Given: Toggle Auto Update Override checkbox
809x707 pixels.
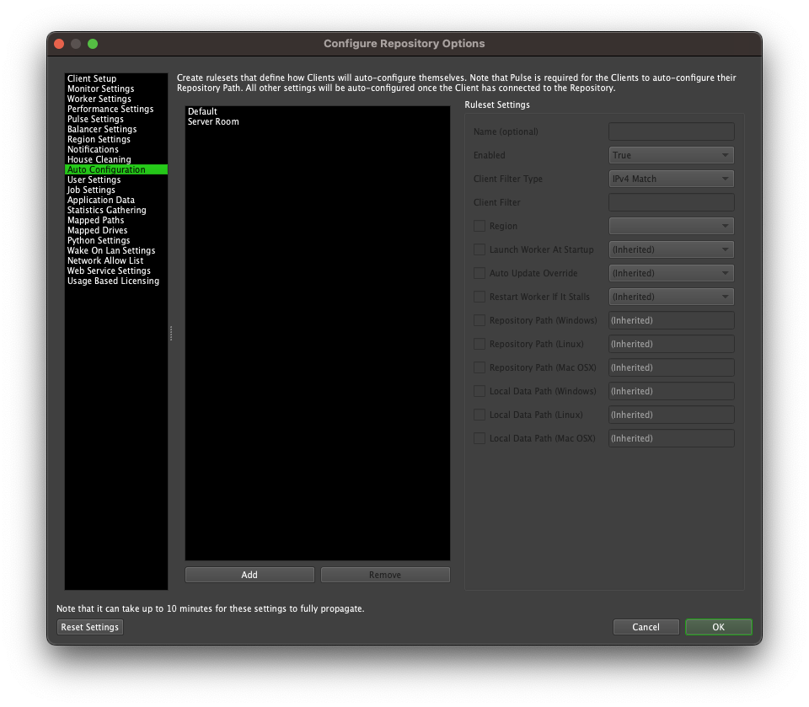Looking at the screenshot, I should (x=480, y=273).
